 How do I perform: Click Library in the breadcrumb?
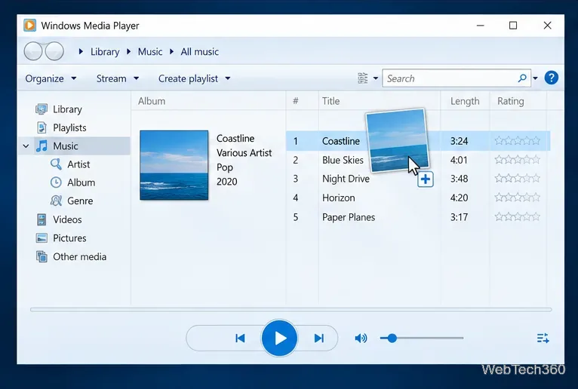click(105, 51)
